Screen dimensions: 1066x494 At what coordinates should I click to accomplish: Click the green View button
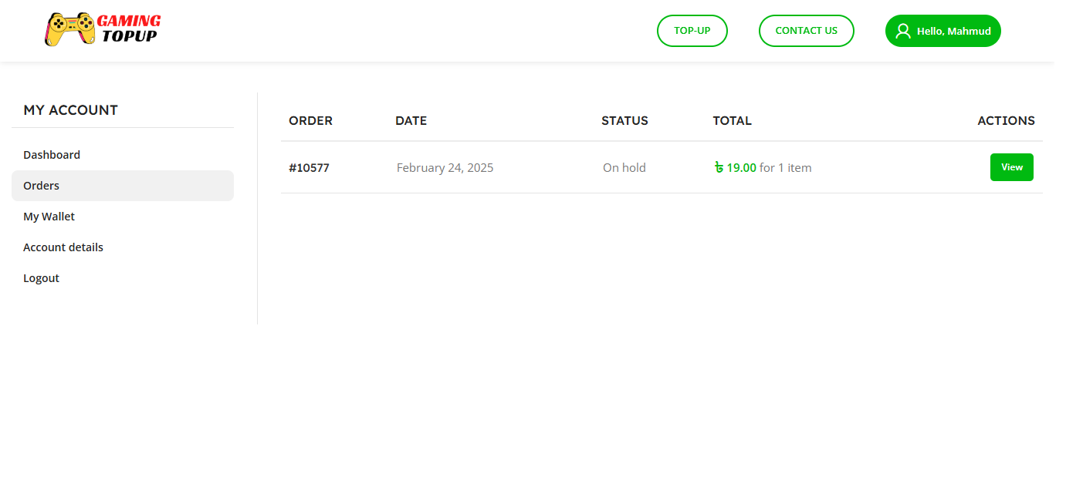tap(1012, 167)
